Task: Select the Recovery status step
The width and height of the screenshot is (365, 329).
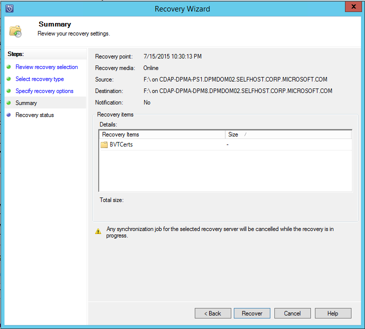Action: 35,115
